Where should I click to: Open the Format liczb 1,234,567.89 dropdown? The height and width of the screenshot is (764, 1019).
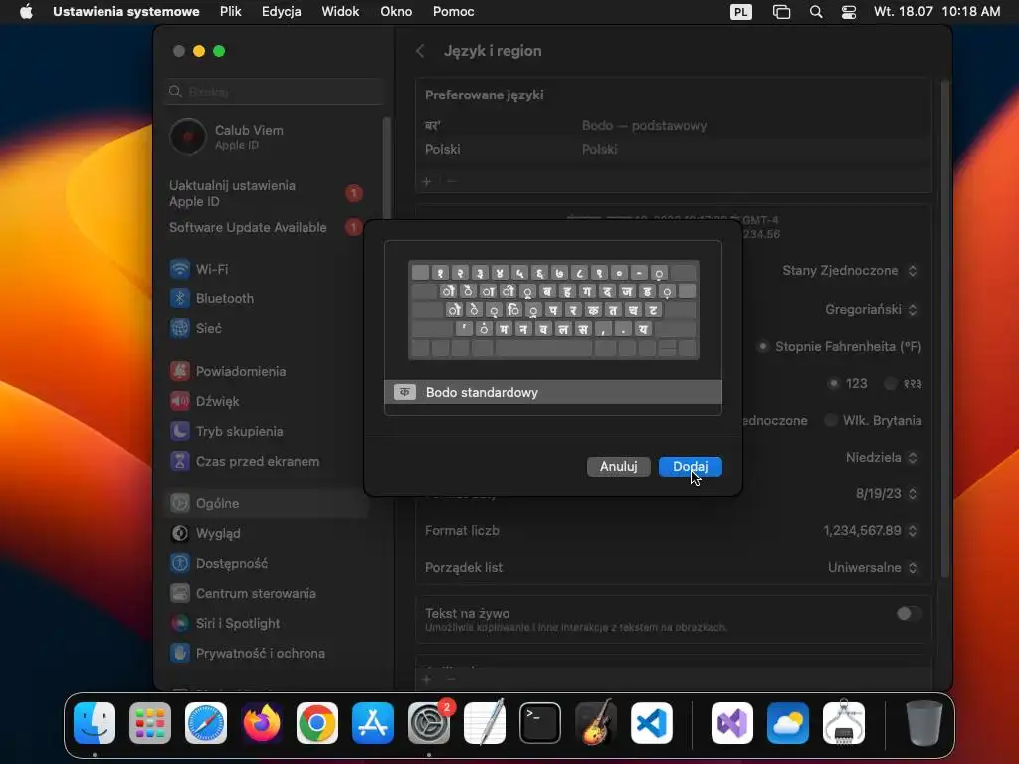(x=871, y=531)
